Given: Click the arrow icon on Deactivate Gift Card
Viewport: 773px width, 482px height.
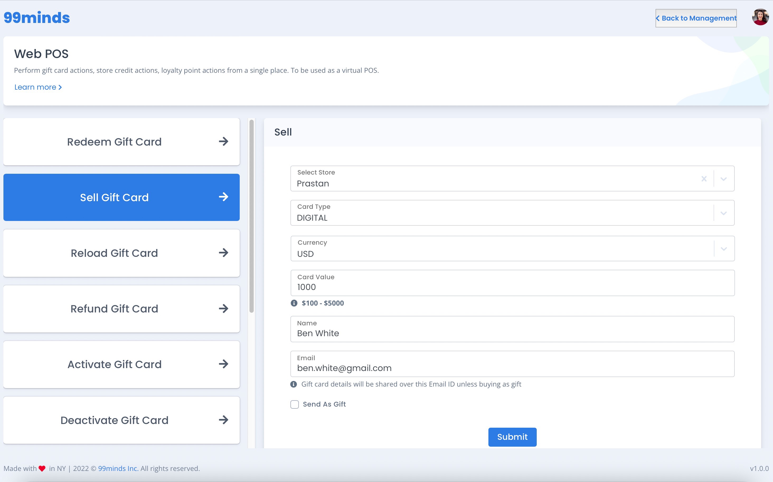Looking at the screenshot, I should [x=223, y=420].
